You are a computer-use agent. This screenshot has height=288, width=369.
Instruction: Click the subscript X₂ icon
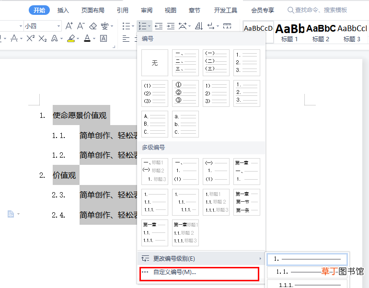43,38
